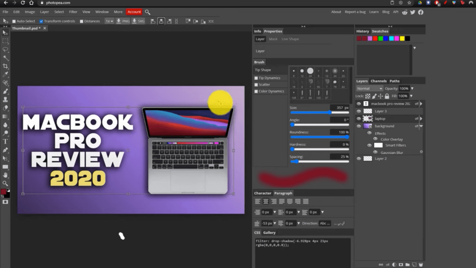
Task: Select the Brush tool
Action: click(x=6, y=91)
